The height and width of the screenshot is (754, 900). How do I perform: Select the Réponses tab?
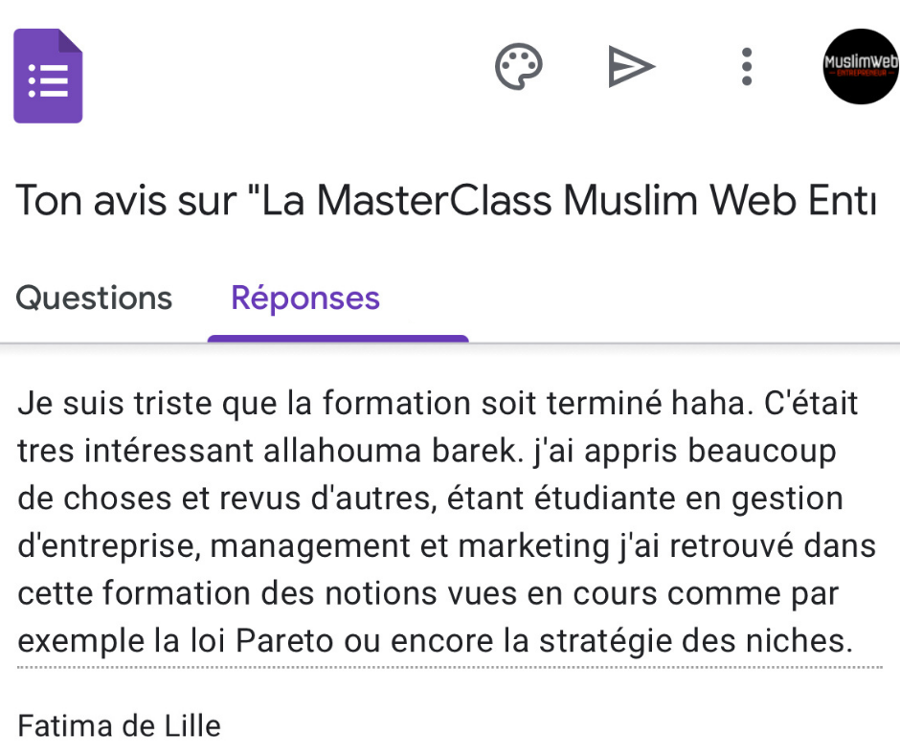(305, 299)
